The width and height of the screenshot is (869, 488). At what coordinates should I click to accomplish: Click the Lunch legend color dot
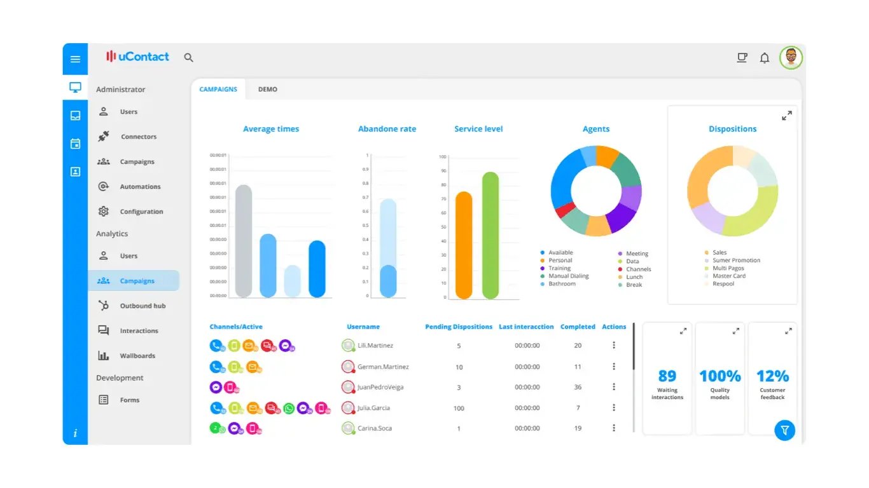pos(620,277)
